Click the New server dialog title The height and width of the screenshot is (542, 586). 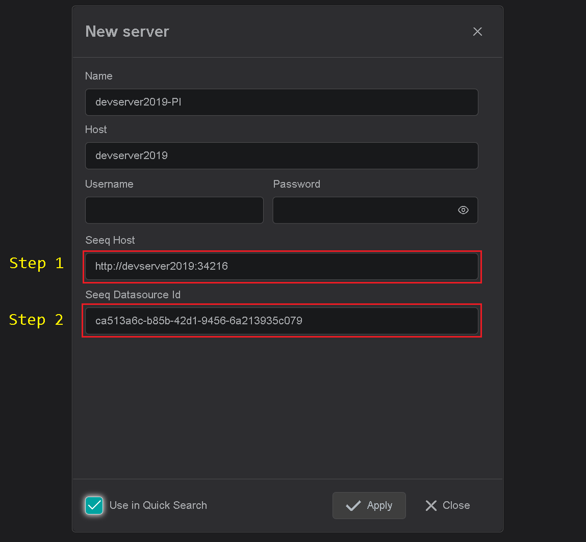pyautogui.click(x=127, y=32)
